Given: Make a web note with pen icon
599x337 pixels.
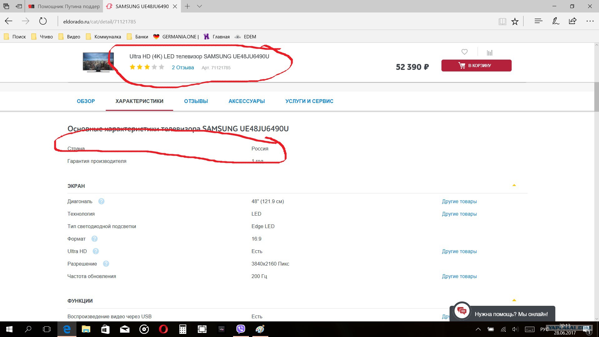Looking at the screenshot, I should tap(556, 21).
